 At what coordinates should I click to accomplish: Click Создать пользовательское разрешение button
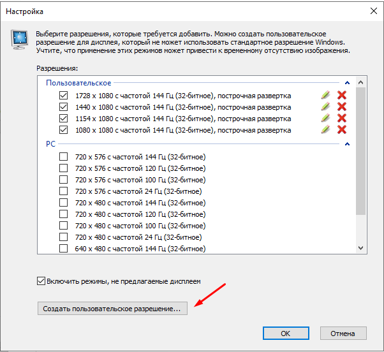(112, 309)
